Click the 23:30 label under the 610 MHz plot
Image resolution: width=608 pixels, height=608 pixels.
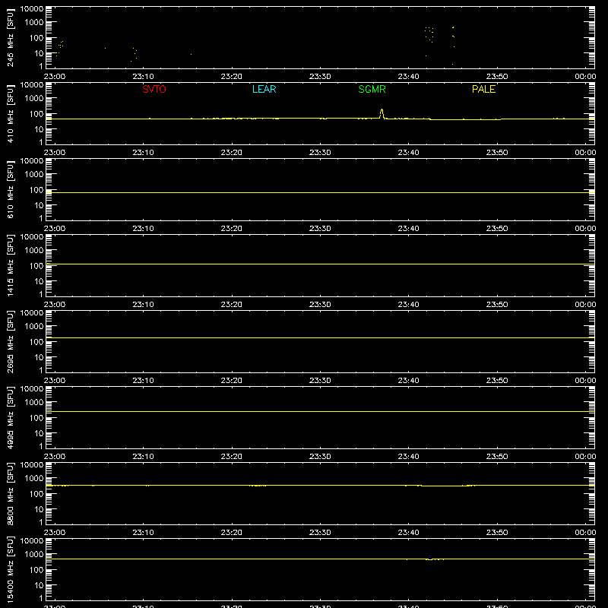tap(320, 229)
